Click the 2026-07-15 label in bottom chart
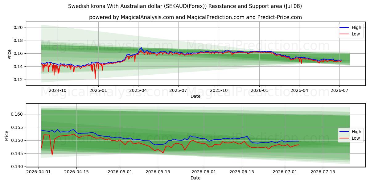The width and height of the screenshot is (370, 185). click(323, 172)
